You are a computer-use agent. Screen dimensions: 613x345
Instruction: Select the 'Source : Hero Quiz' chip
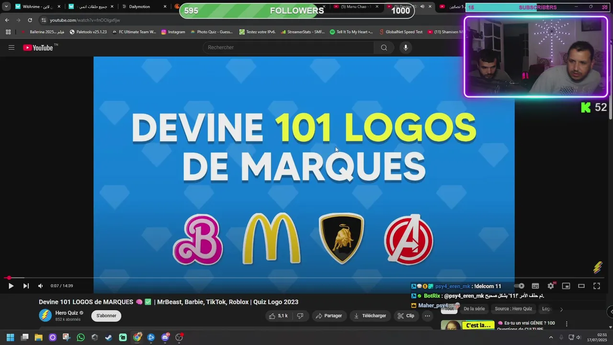(513, 309)
